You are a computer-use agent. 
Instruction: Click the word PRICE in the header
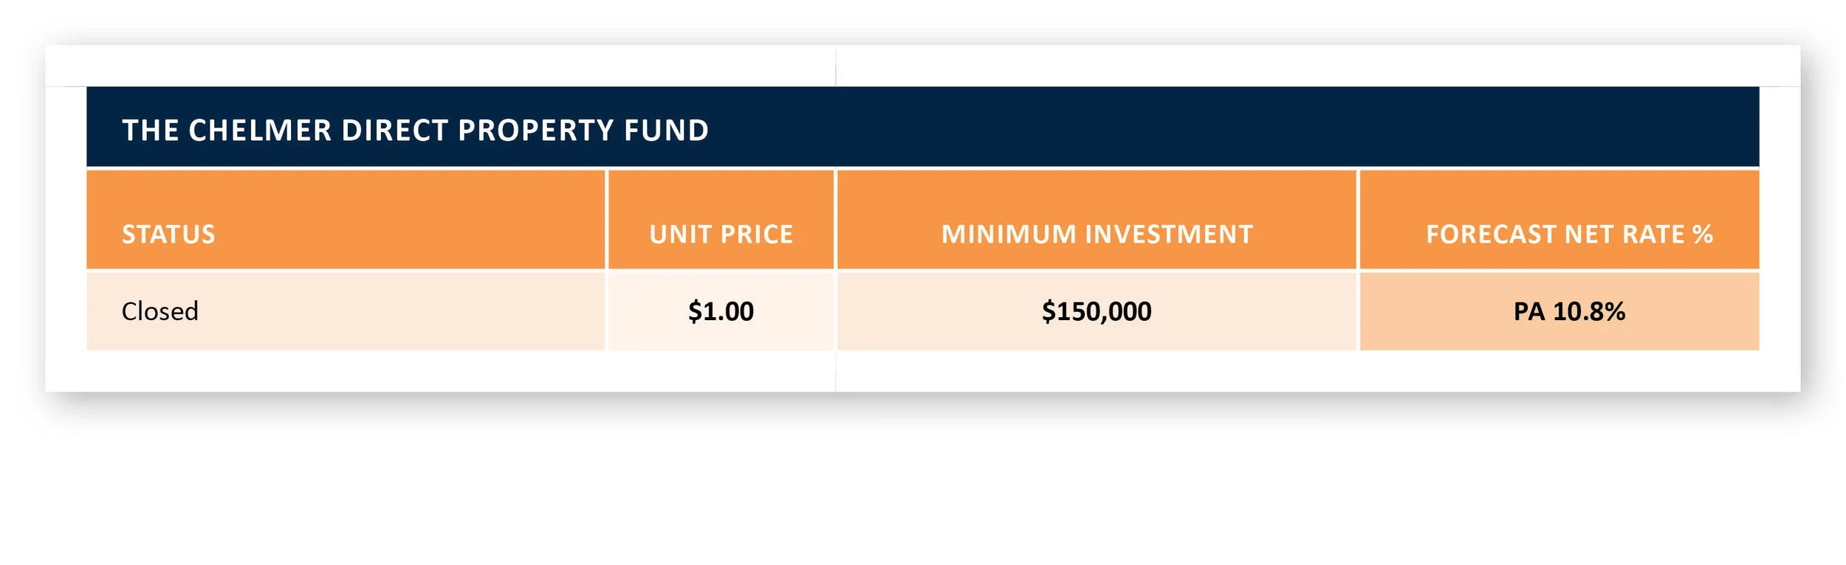[x=756, y=234]
